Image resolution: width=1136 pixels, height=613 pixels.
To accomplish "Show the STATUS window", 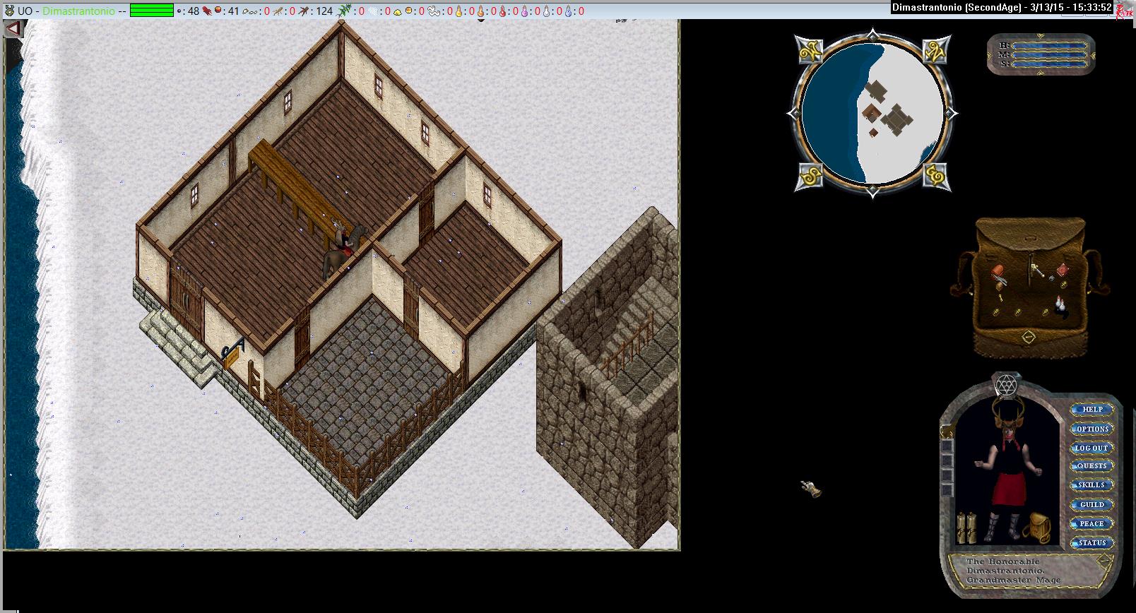I will click(1091, 542).
